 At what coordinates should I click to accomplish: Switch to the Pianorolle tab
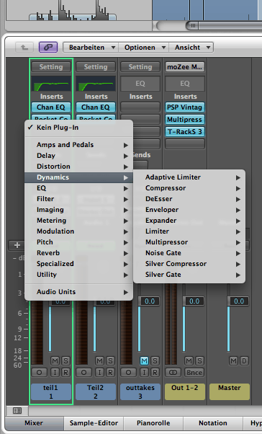[153, 423]
